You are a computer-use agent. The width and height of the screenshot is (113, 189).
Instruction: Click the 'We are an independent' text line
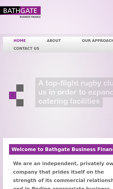(63, 164)
